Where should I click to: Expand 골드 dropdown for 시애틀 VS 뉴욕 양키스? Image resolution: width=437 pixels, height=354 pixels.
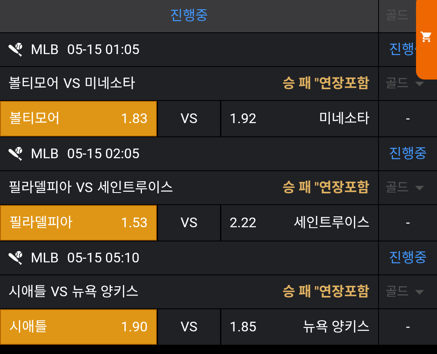click(405, 291)
